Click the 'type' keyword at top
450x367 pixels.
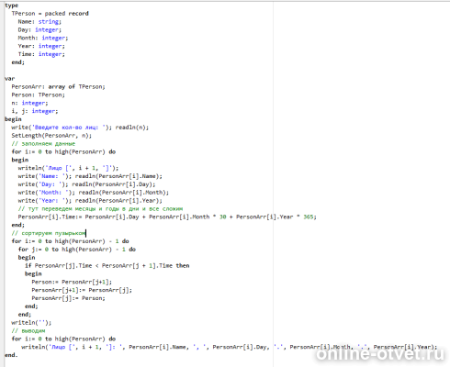[12, 6]
